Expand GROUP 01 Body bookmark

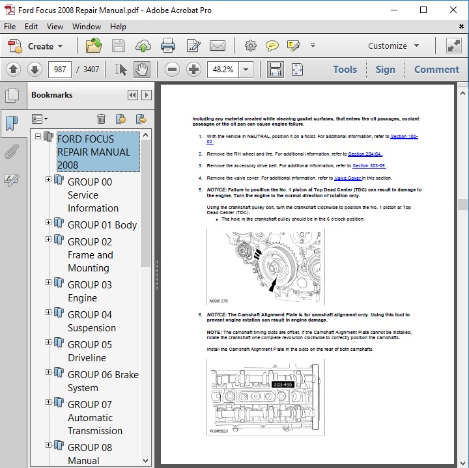pyautogui.click(x=48, y=223)
